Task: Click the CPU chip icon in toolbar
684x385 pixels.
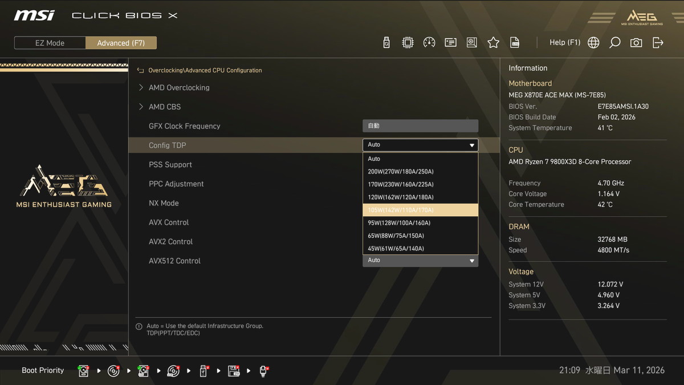Action: click(x=408, y=43)
